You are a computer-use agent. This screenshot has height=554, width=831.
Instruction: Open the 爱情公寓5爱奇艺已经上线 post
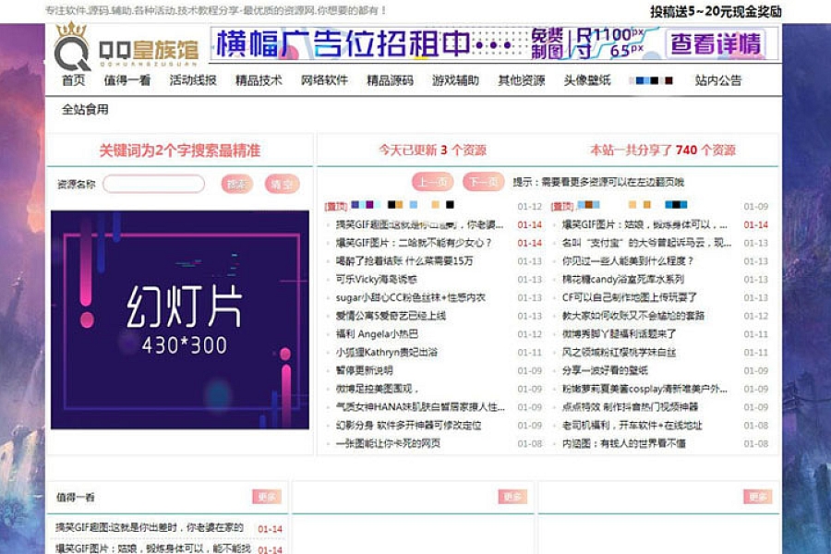pos(391,316)
